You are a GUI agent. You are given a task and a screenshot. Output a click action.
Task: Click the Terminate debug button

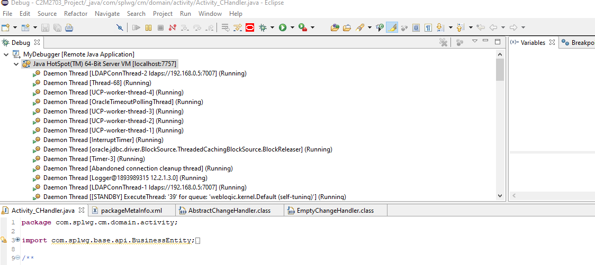click(160, 27)
